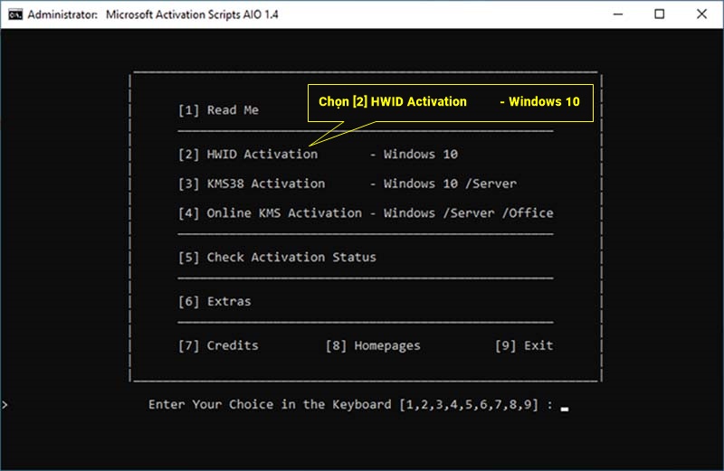
Task: Click the window title 'Microsoft Activation Scripts AIO 1.4'
Action: coord(192,14)
